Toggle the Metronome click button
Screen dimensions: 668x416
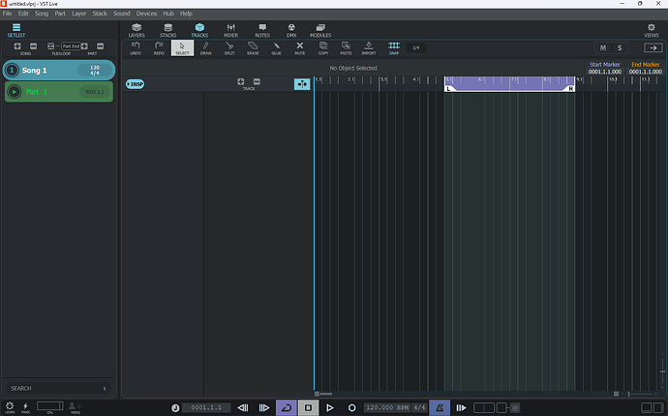click(440, 408)
